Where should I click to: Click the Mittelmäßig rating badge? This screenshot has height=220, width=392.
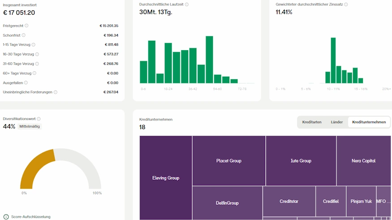coord(30,126)
